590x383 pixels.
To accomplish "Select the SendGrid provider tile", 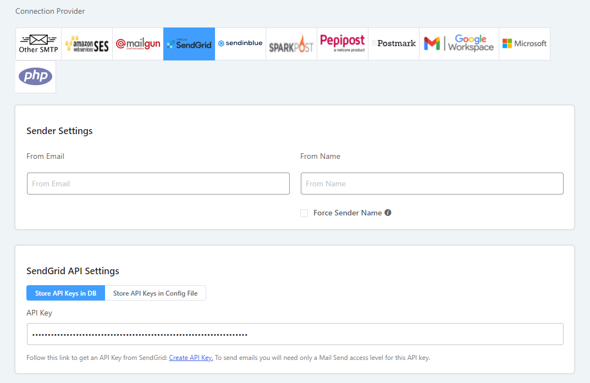I will (x=189, y=43).
